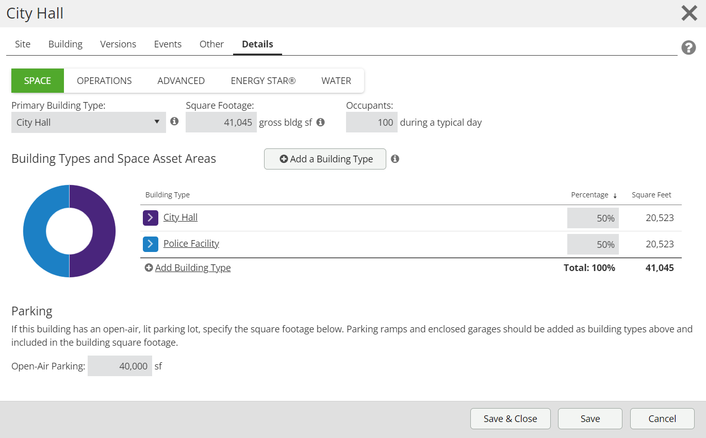Sort by Percentage column arrow
Viewport: 706px width, 438px height.
pos(615,195)
